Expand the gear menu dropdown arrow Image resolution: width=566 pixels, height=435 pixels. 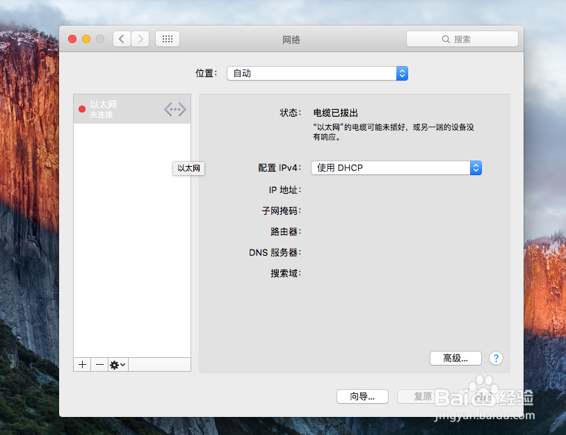122,363
